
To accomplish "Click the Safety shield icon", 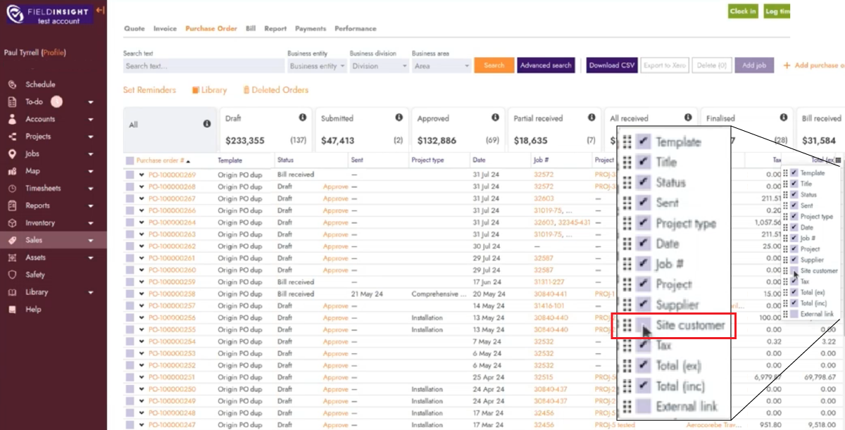I will point(12,275).
